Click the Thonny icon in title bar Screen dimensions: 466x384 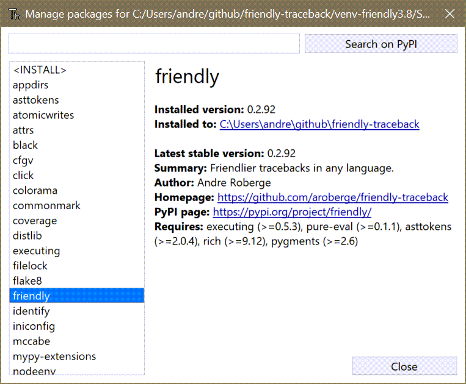(14, 14)
